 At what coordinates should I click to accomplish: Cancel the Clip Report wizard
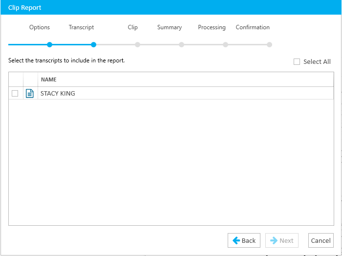pyautogui.click(x=321, y=240)
